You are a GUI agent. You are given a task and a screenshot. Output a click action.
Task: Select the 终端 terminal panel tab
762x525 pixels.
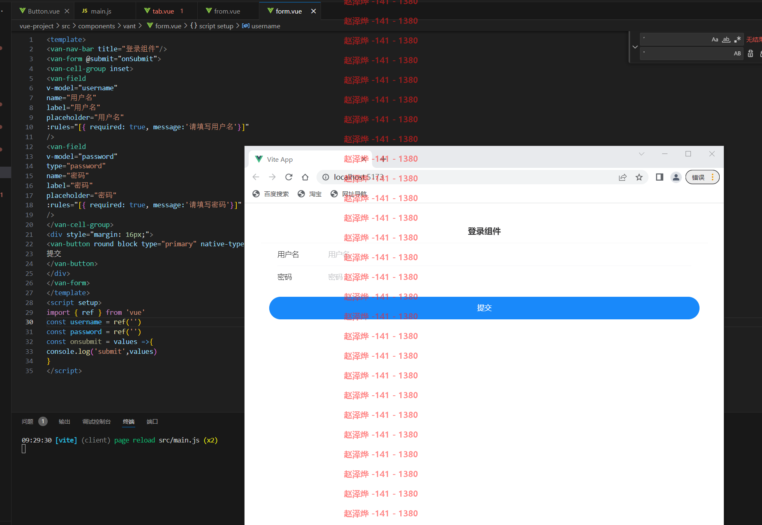pyautogui.click(x=129, y=422)
